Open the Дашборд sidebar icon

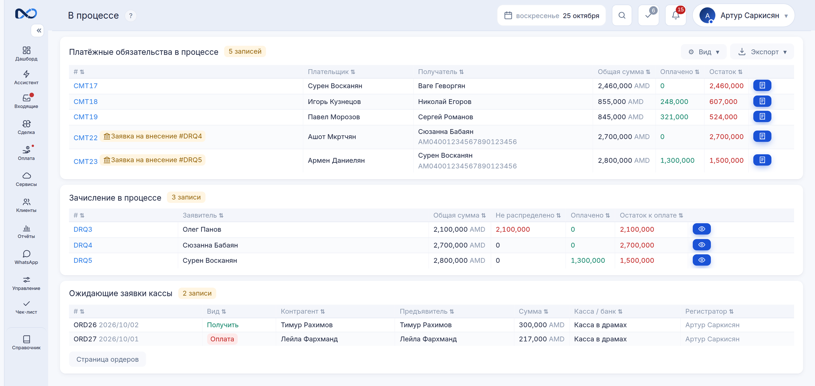26,53
